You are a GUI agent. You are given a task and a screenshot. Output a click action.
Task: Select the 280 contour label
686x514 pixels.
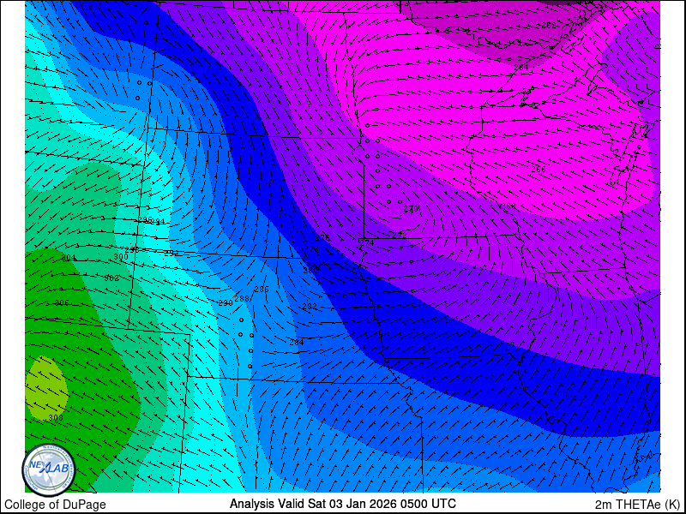(x=310, y=271)
